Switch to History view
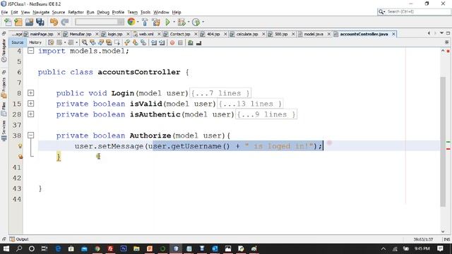 (35, 42)
